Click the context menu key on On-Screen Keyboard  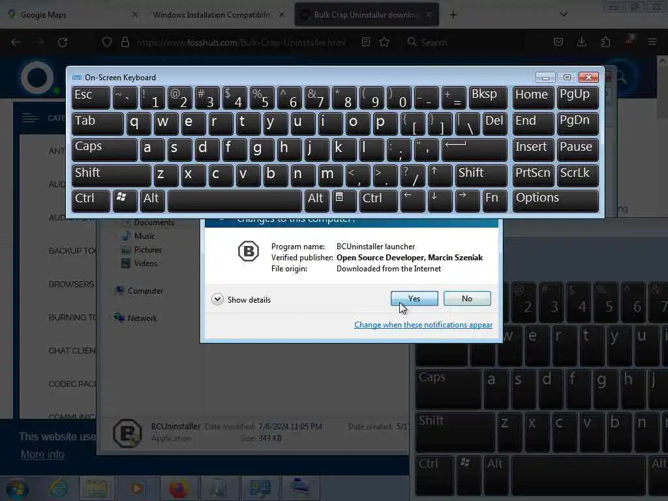click(344, 201)
